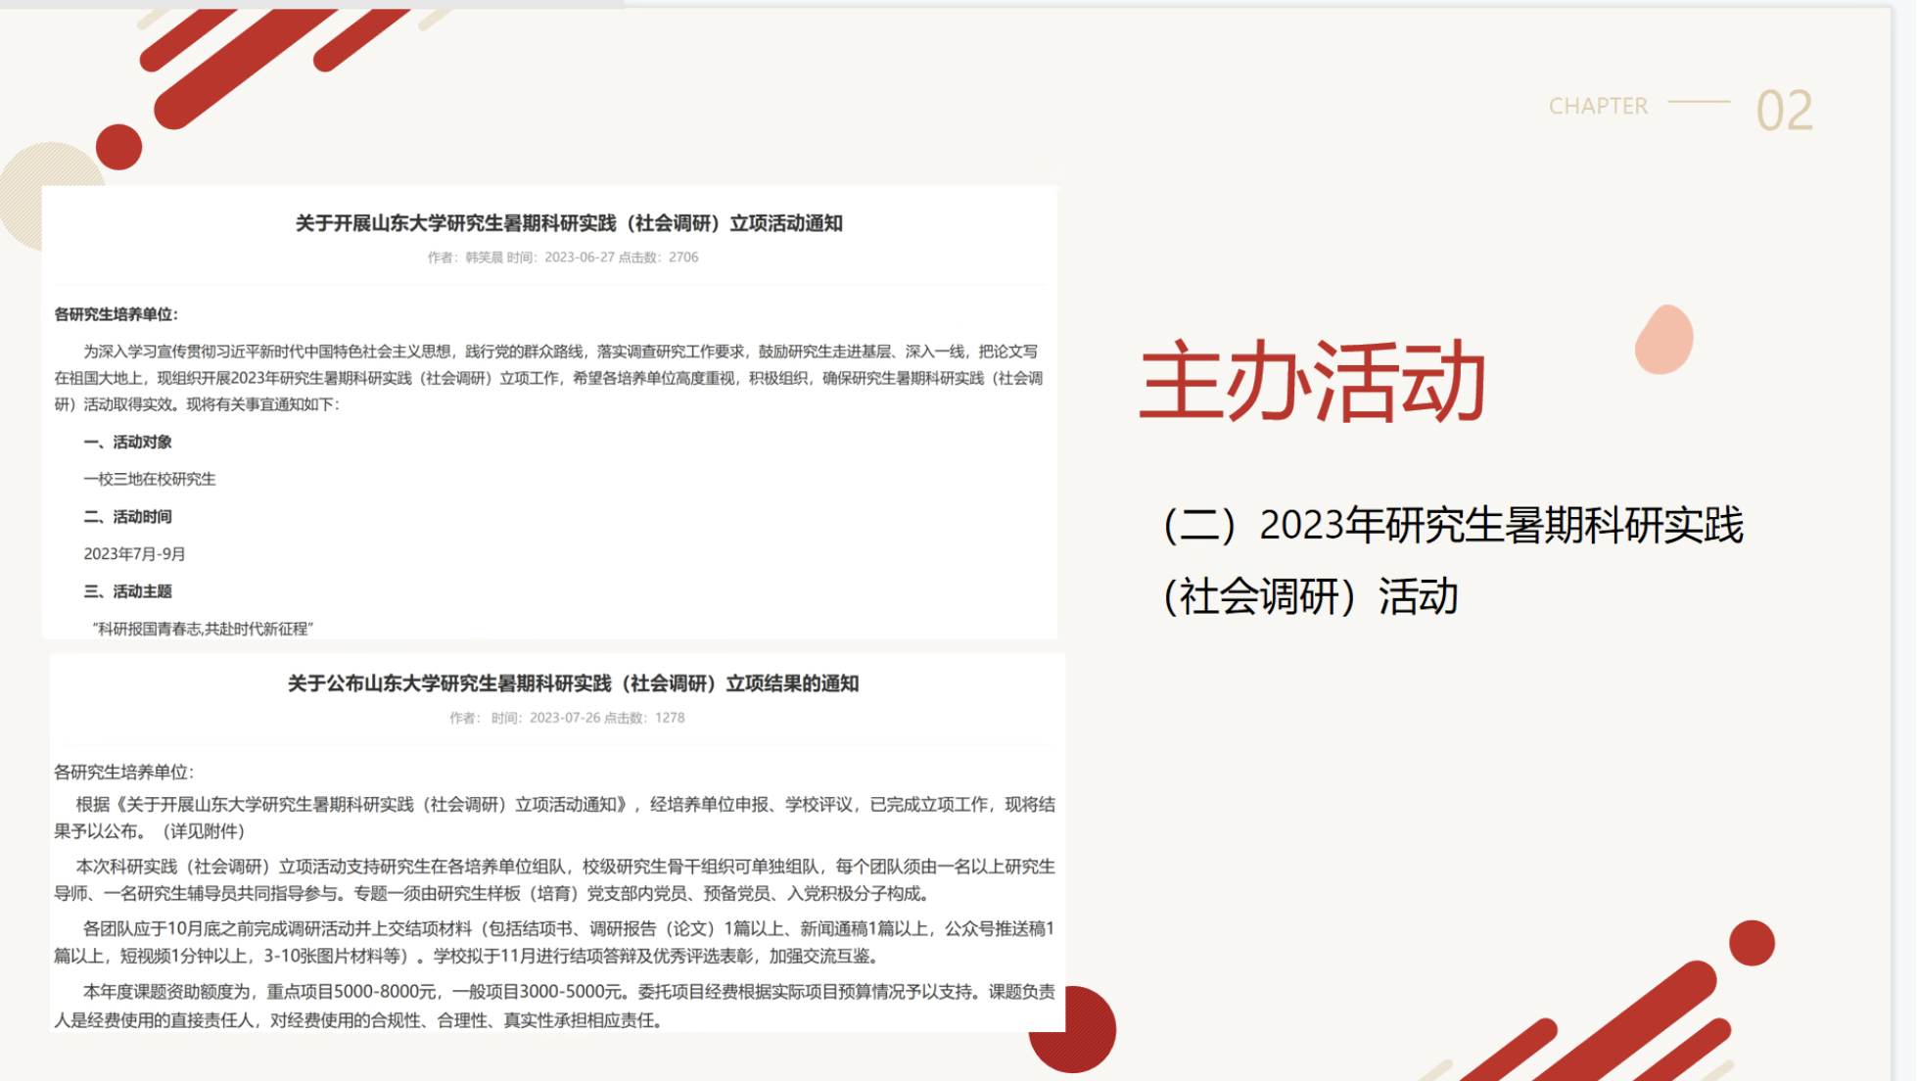The image size is (1917, 1081).
Task: Click notice title "关于公布山东大学研究生暑期科研实践(社会调研)立项结果的通知"
Action: pyautogui.click(x=573, y=683)
